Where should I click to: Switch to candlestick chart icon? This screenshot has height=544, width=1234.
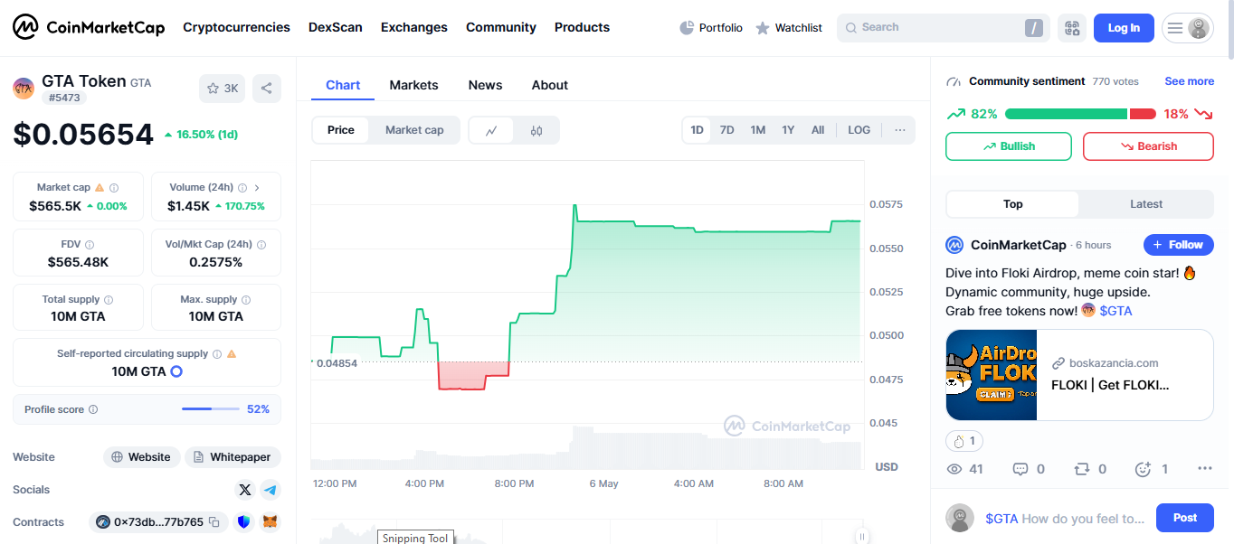pos(536,130)
